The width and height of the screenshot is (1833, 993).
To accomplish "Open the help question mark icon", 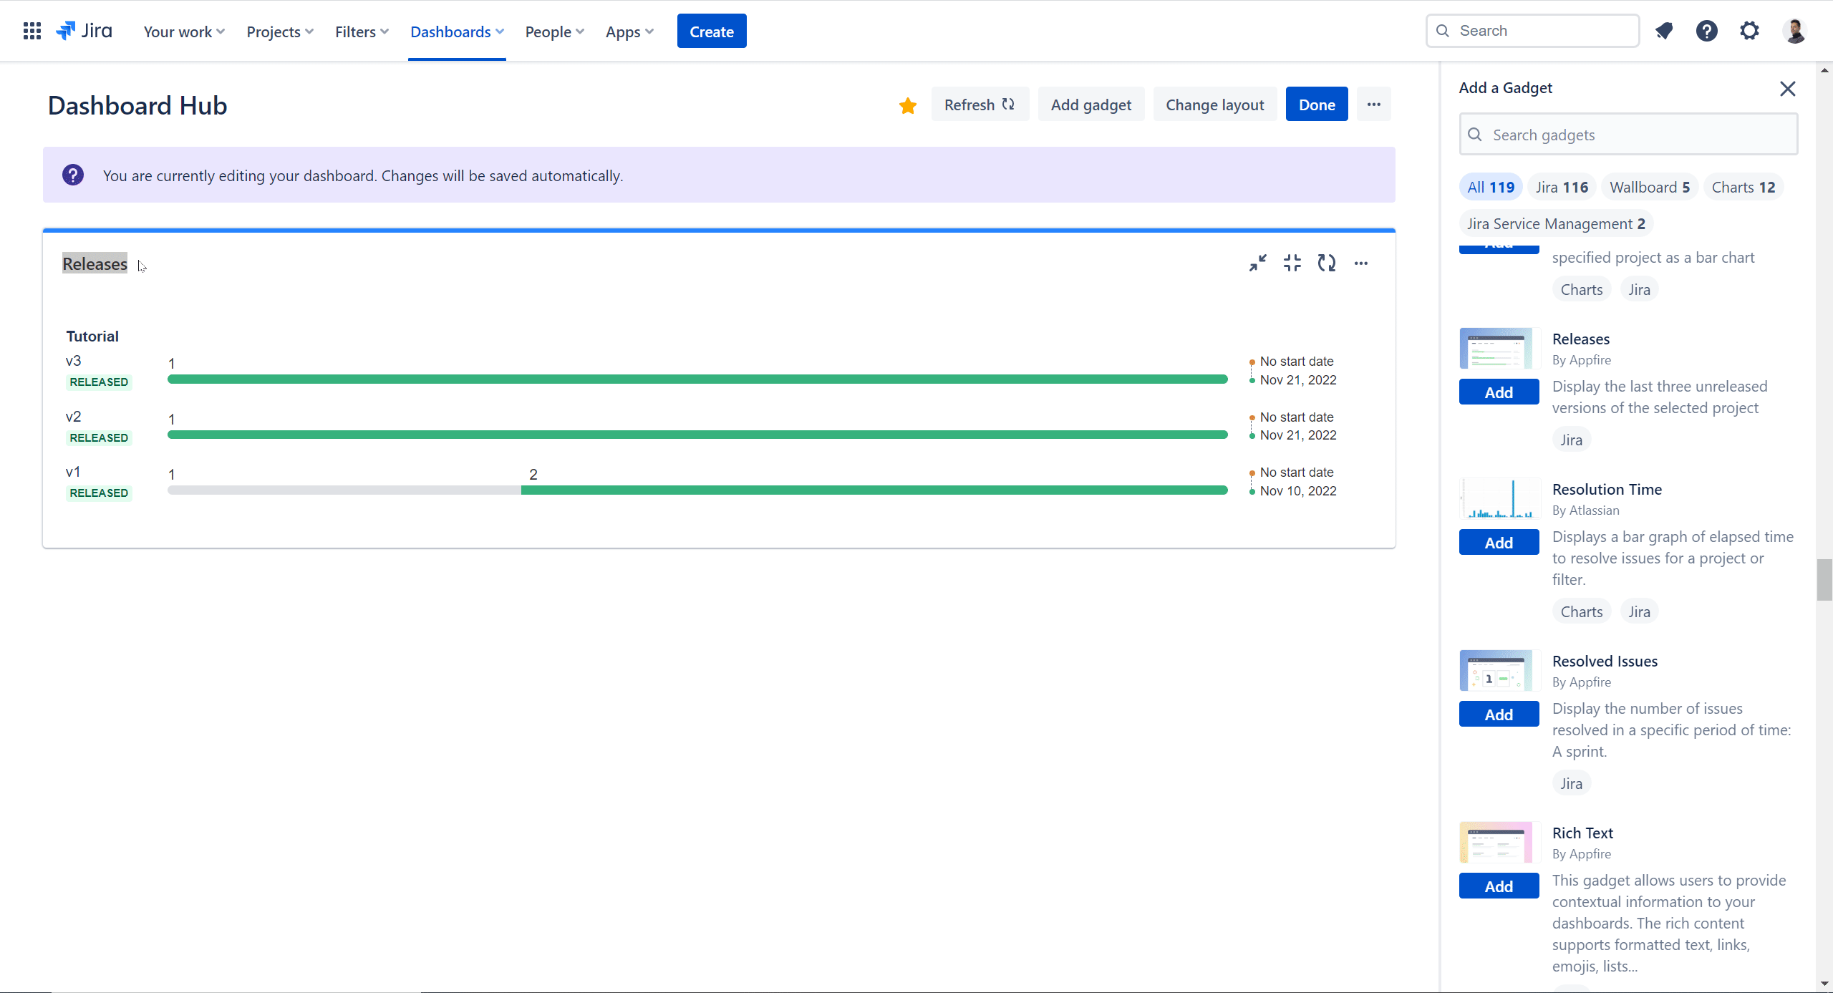I will [1707, 31].
